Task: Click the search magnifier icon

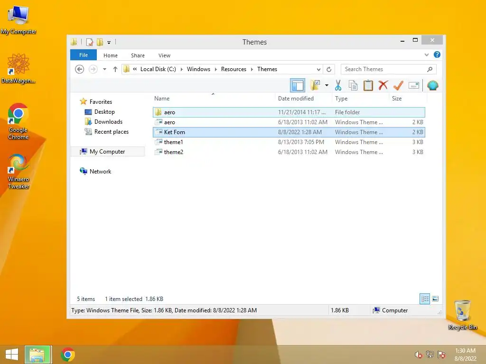Action: (x=430, y=69)
